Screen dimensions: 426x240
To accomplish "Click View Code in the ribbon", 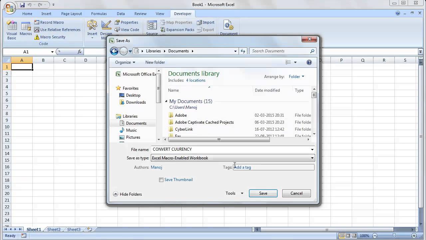I will coord(127,30).
